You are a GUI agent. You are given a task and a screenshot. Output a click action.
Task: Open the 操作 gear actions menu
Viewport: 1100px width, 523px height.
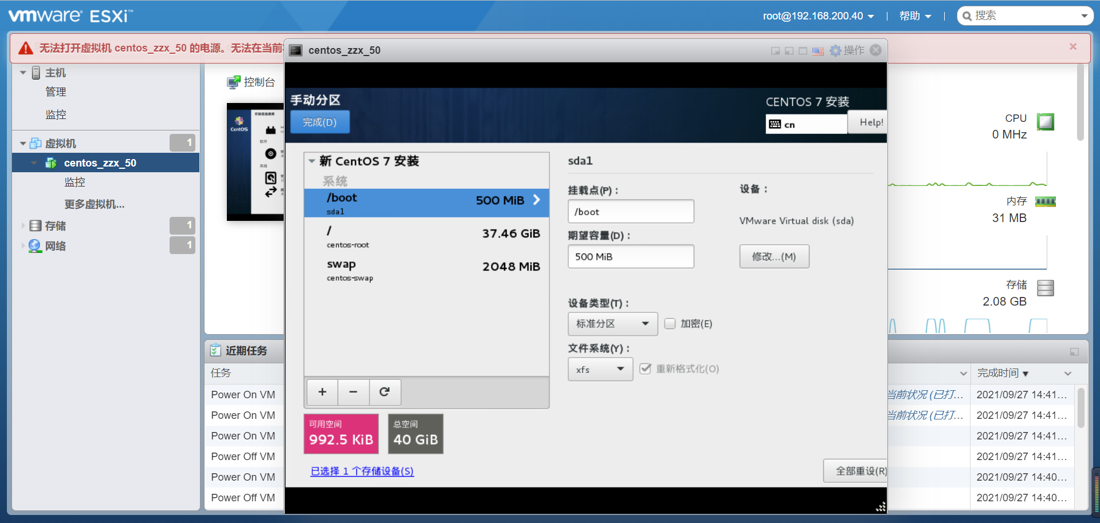coord(847,50)
